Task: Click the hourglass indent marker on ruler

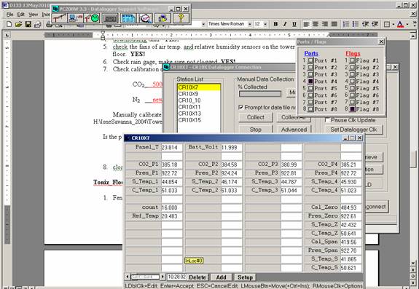Action: (103, 35)
